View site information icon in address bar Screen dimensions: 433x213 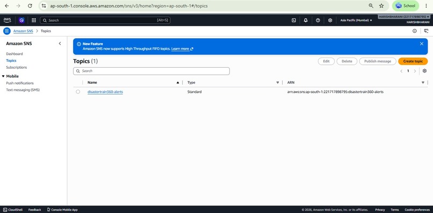(44, 6)
